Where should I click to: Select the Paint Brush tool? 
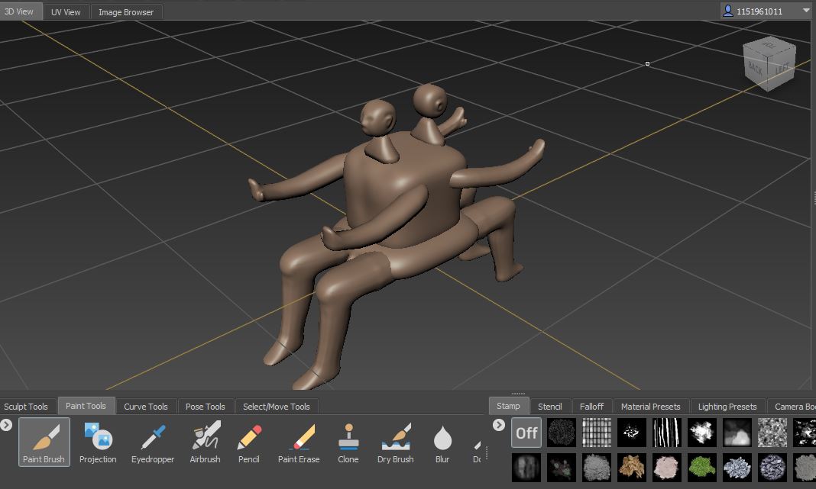(44, 442)
